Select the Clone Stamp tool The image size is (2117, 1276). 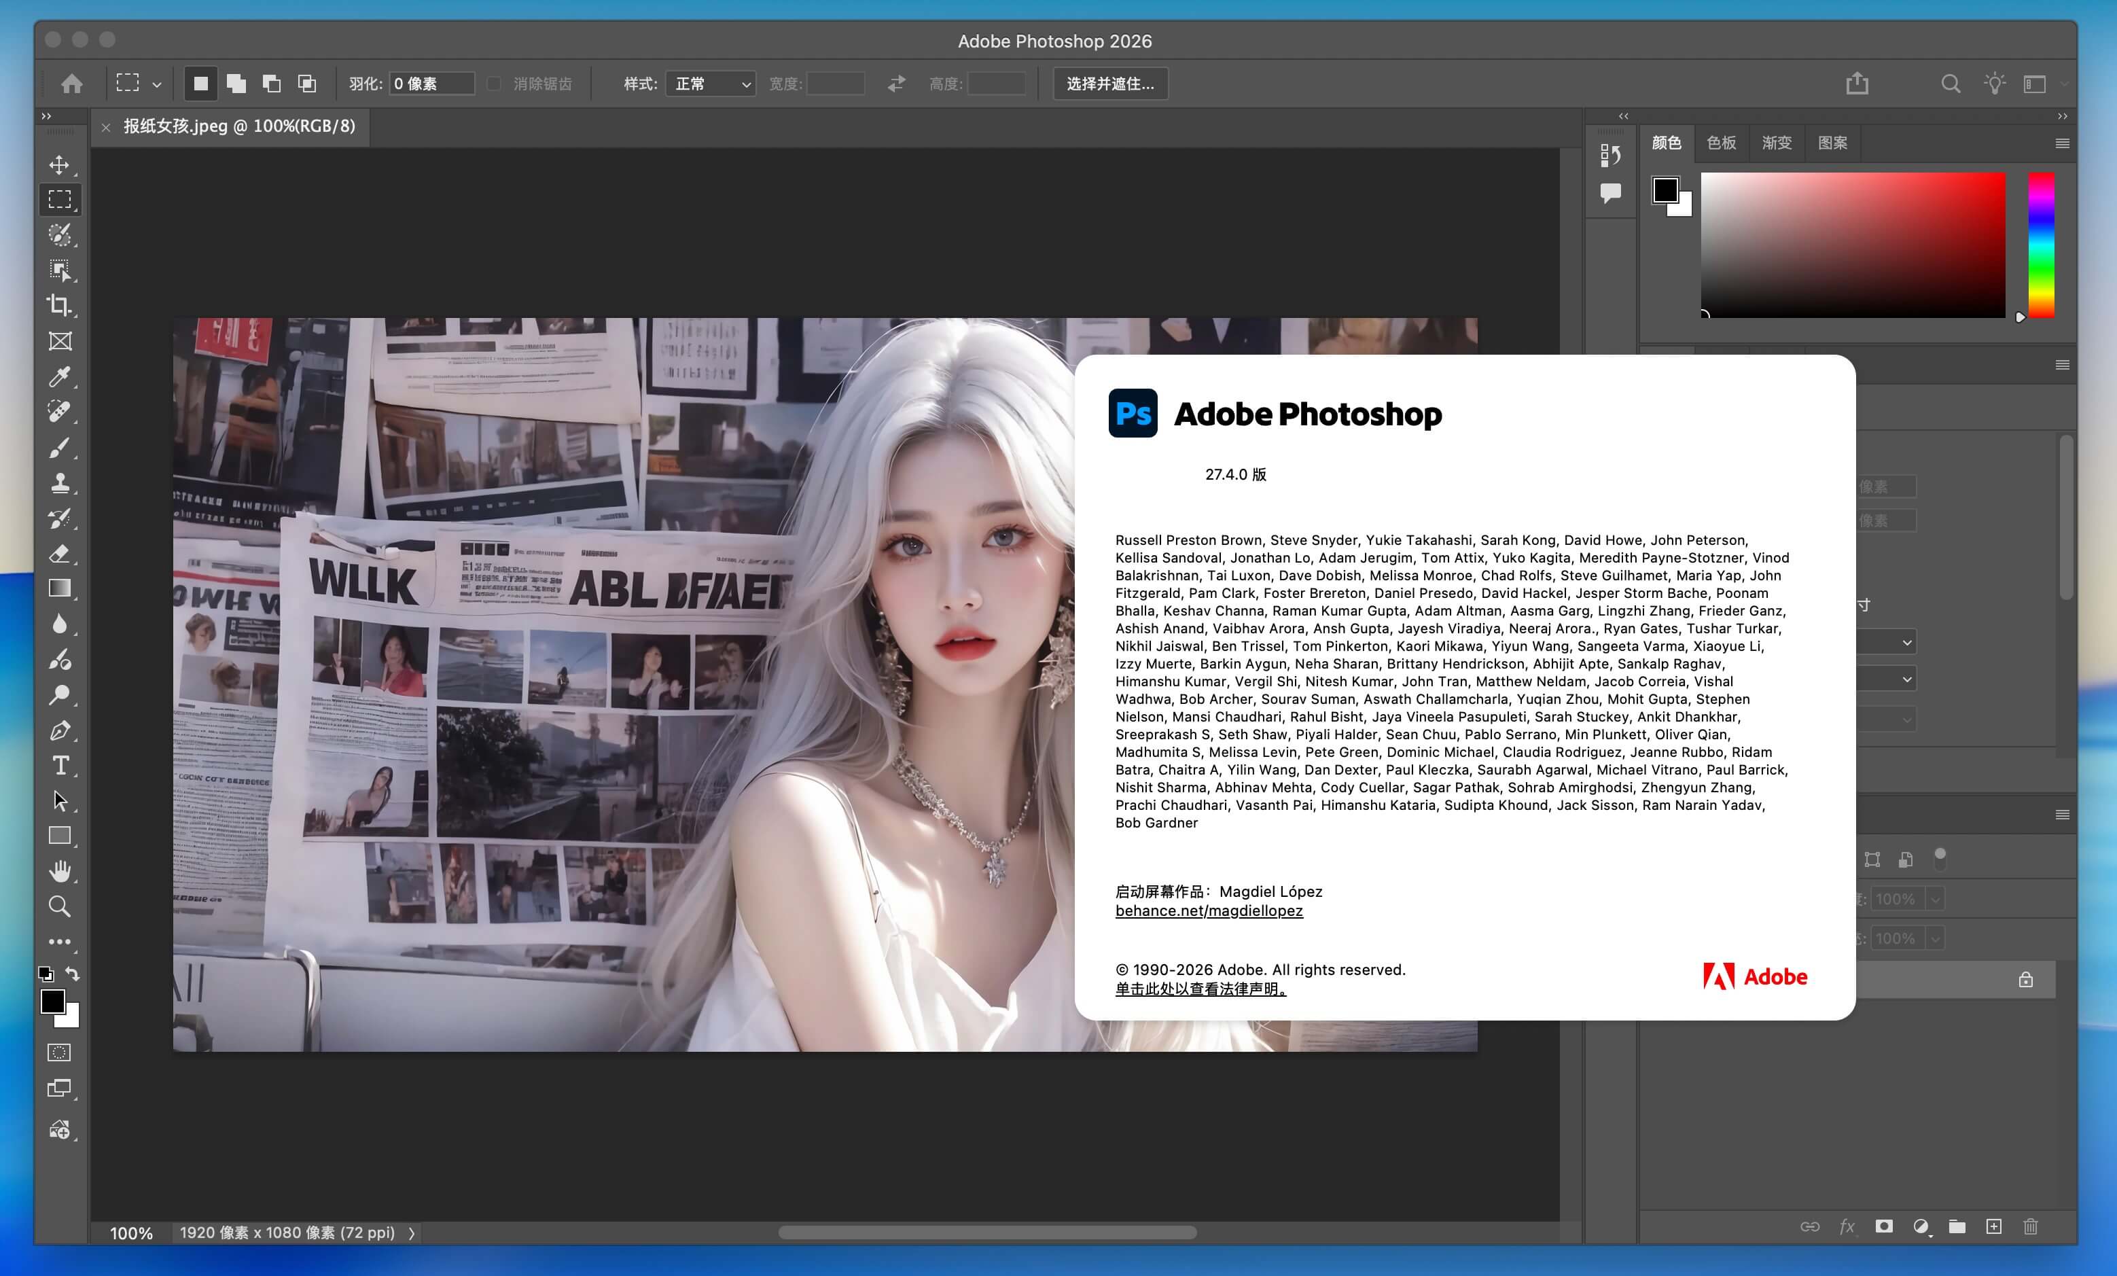tap(59, 483)
